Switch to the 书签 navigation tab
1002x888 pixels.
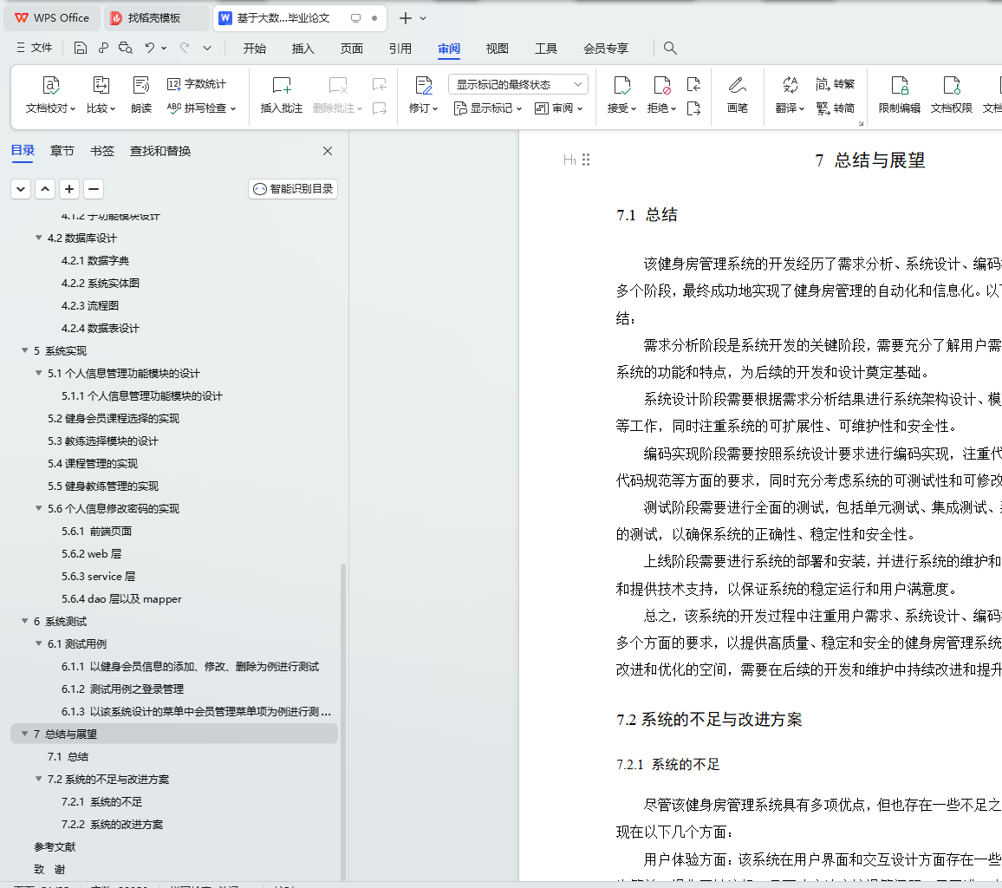coord(101,151)
